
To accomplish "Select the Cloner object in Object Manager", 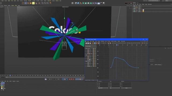I will [x=136, y=6].
